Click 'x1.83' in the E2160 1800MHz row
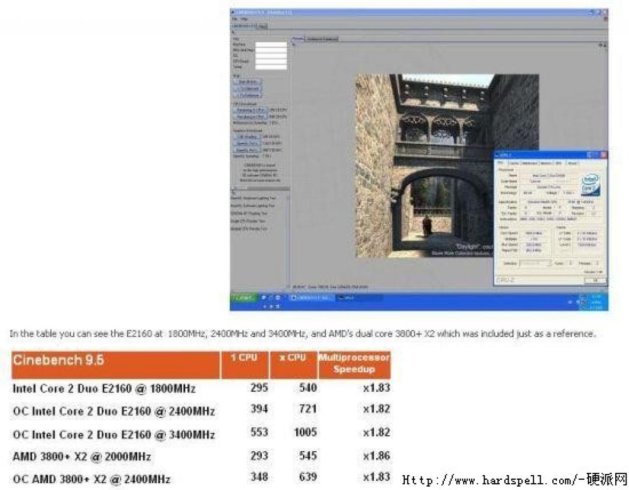Screen dimensions: 629x490 [376, 388]
